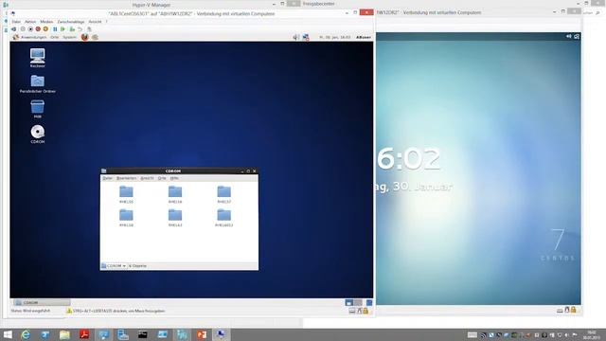Click the trash applet in the GNOME bottom panel
The image size is (606, 341).
(x=369, y=302)
